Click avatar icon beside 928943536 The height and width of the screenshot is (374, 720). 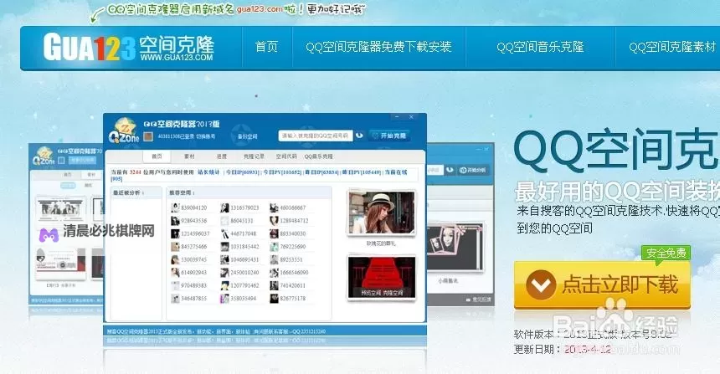click(175, 221)
